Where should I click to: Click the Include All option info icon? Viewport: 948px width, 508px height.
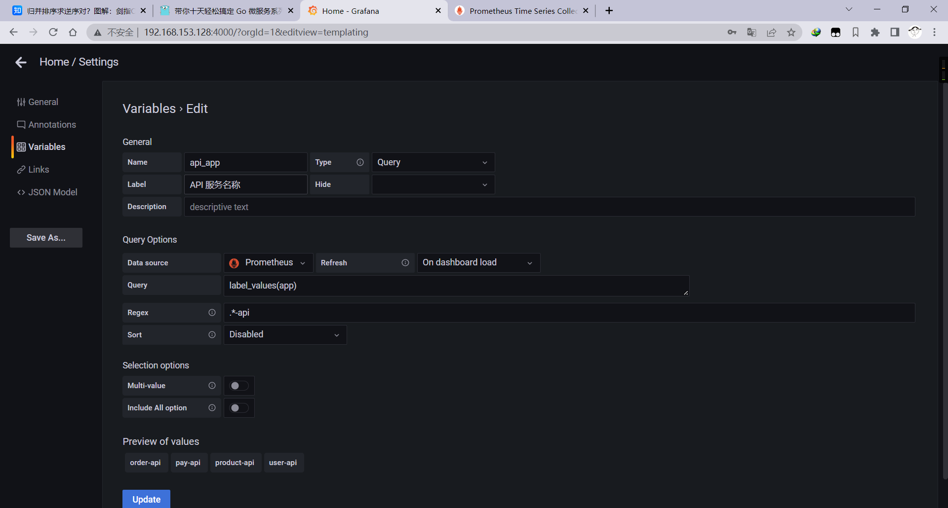(x=212, y=408)
